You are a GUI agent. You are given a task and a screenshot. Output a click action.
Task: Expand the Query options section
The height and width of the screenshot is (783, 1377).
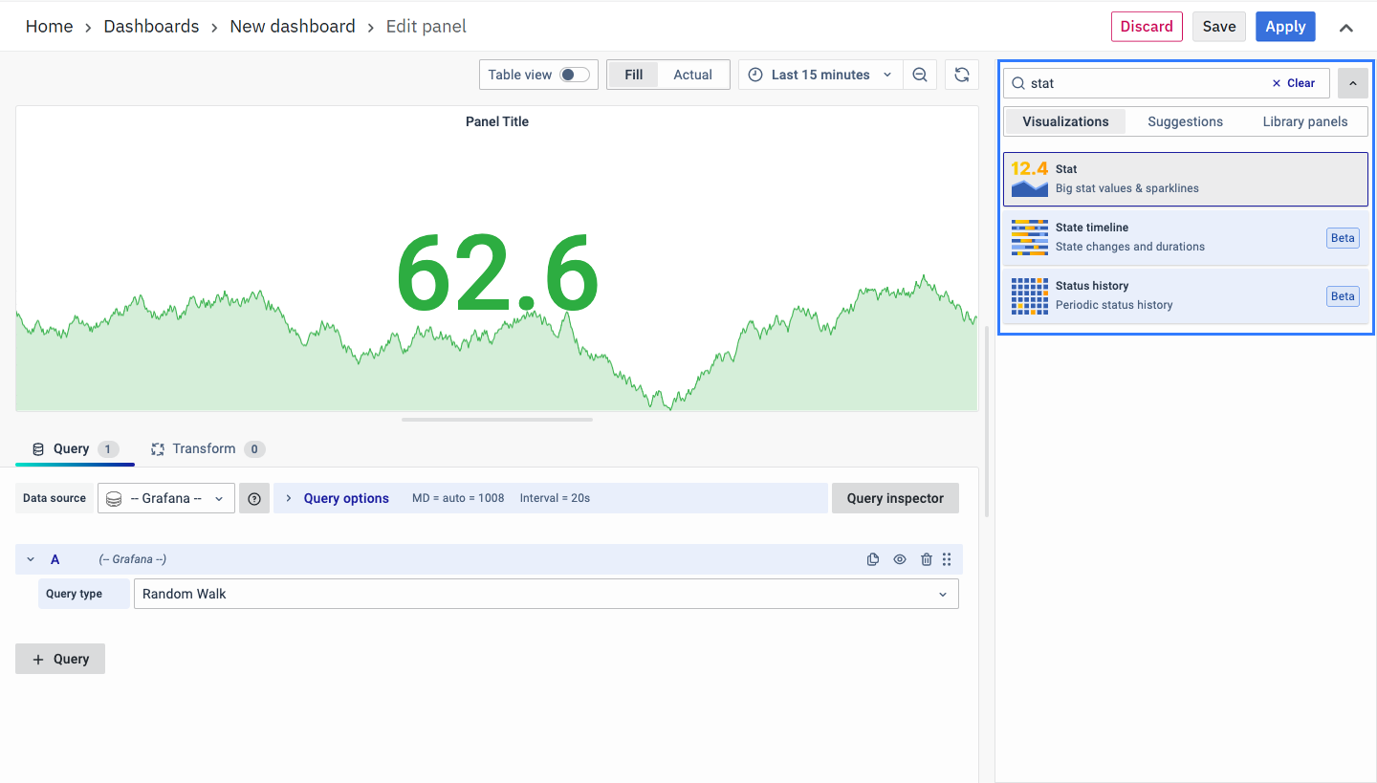345,498
